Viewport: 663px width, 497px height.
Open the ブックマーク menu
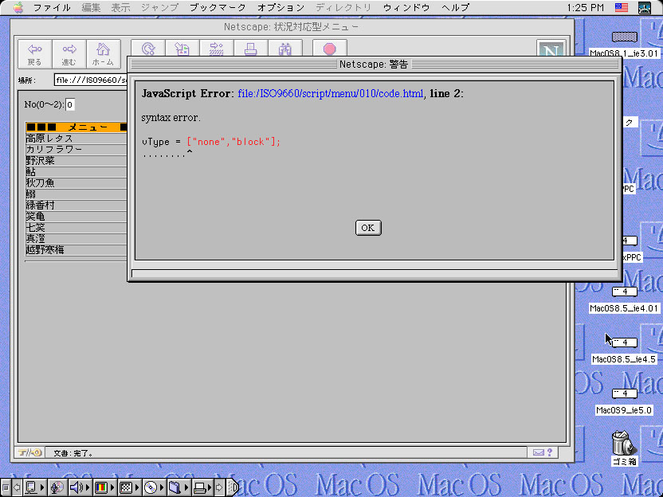coord(218,8)
